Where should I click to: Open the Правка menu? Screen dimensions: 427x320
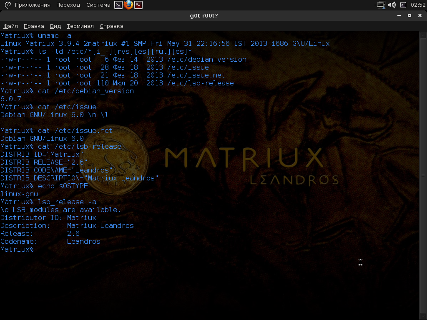point(34,26)
